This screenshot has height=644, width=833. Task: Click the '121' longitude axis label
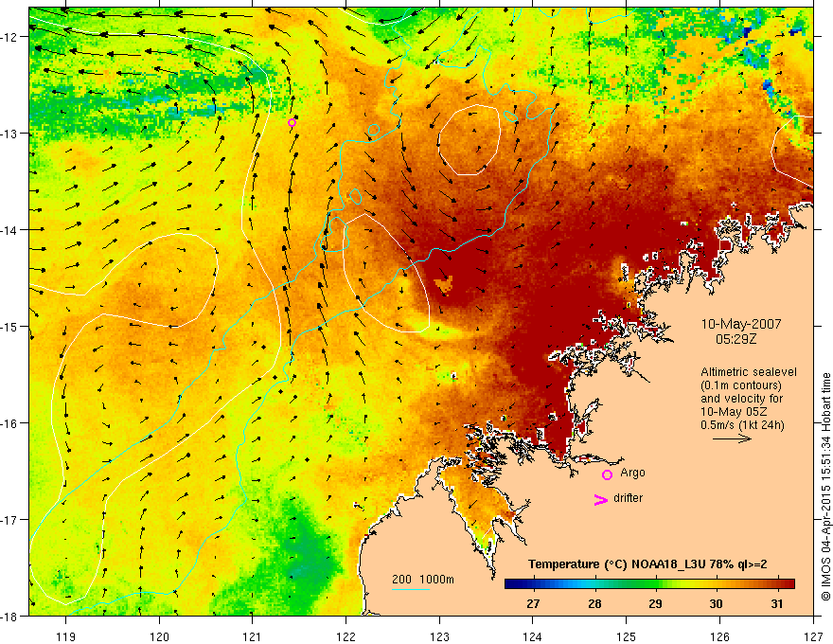click(253, 636)
